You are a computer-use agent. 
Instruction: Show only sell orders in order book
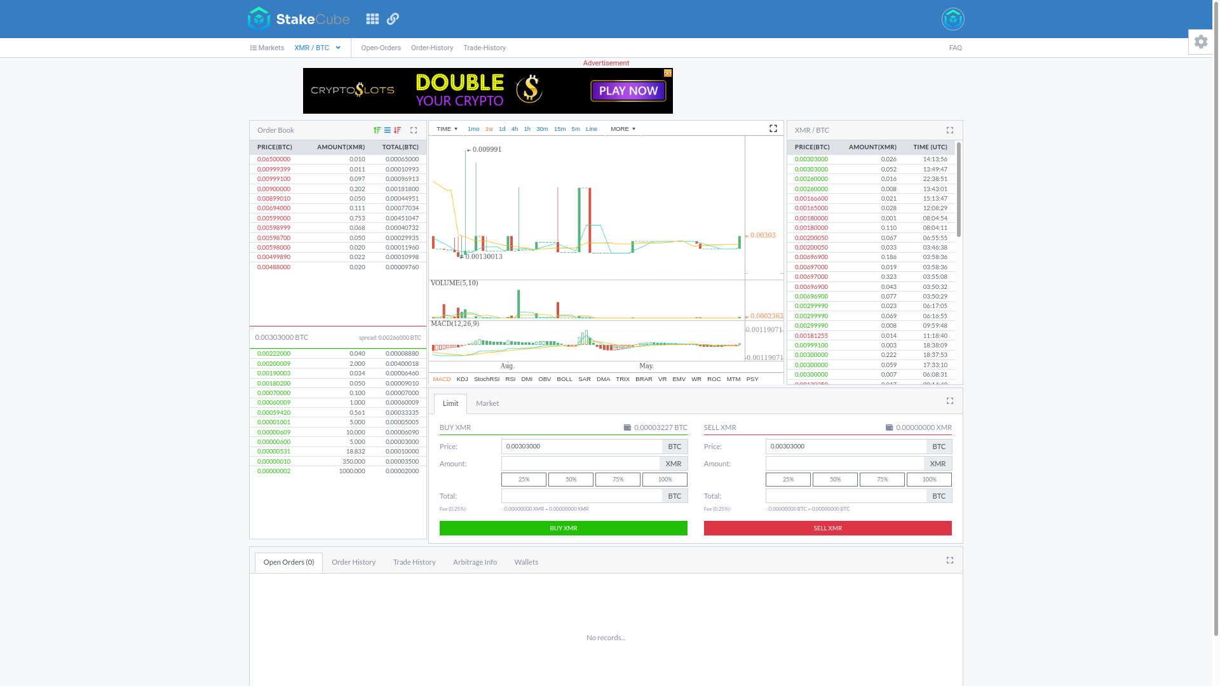[x=398, y=130]
